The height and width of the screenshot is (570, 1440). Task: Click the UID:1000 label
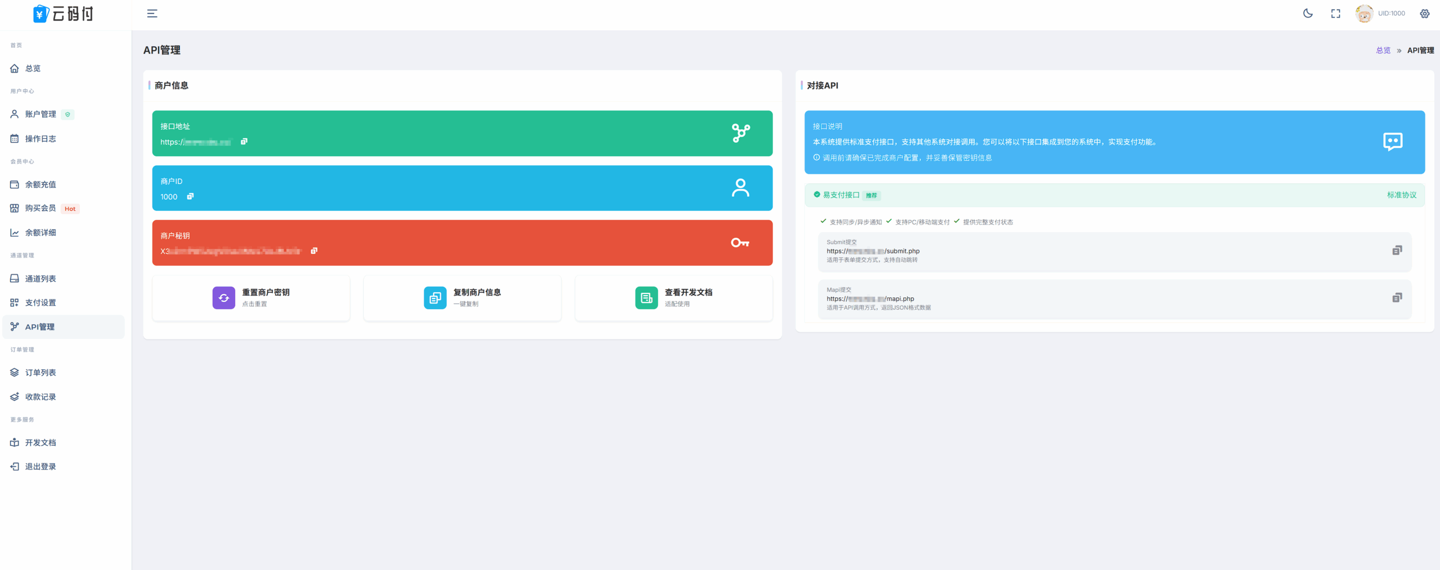pyautogui.click(x=1391, y=13)
